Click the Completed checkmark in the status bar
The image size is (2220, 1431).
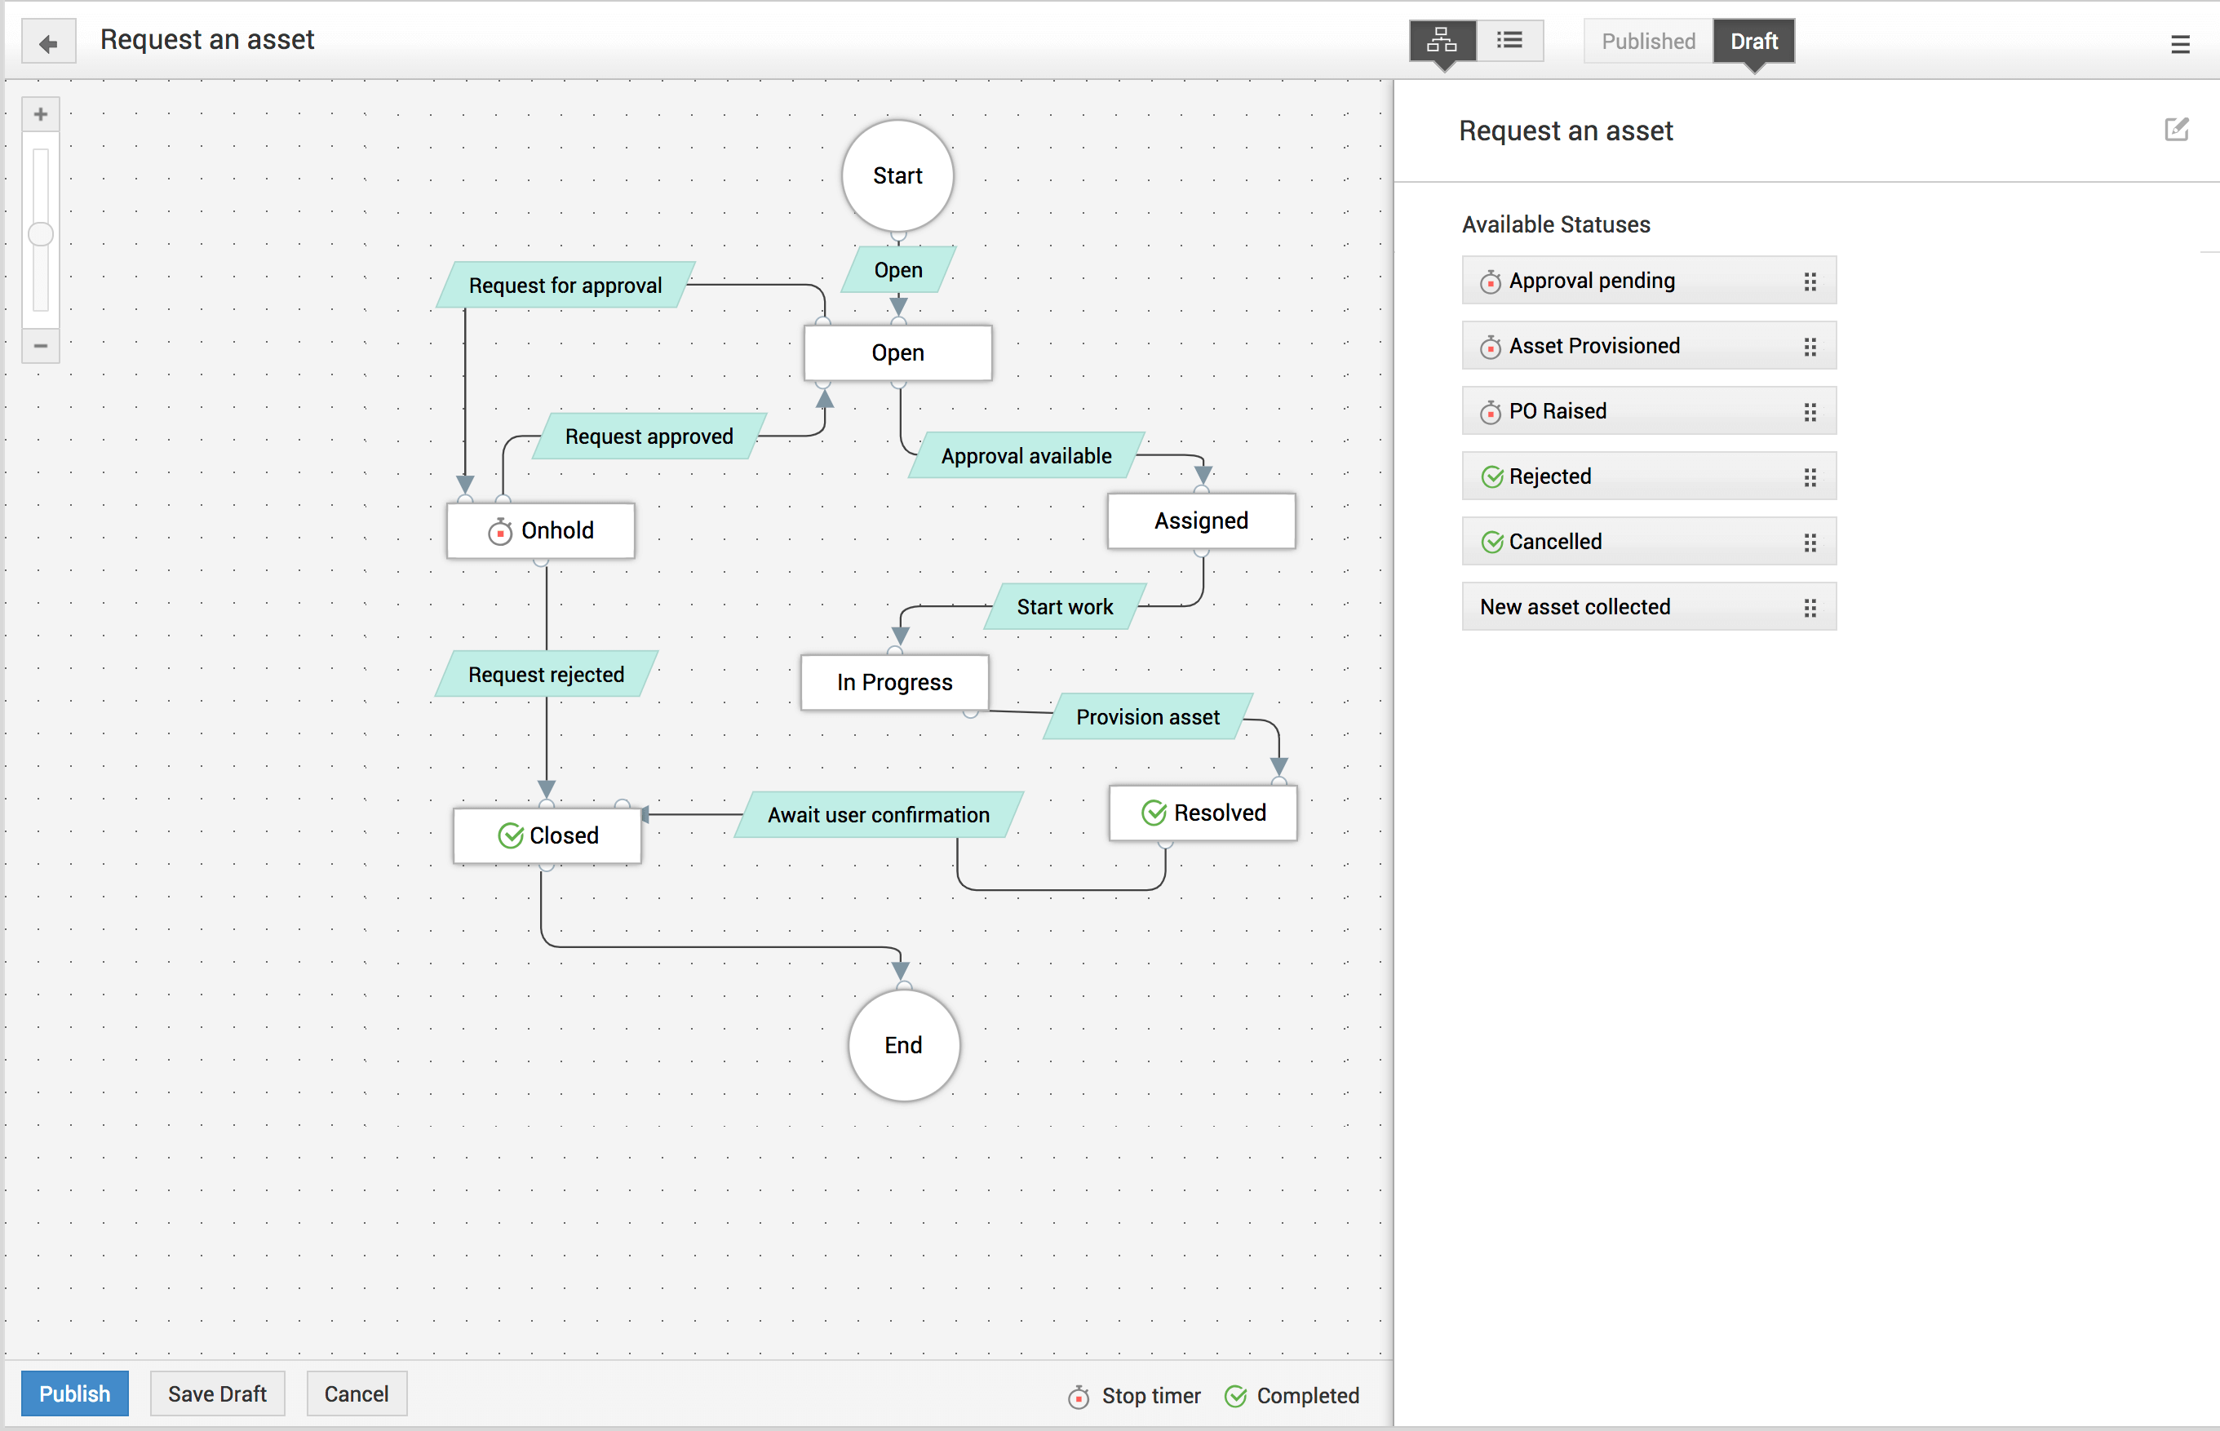click(1235, 1396)
